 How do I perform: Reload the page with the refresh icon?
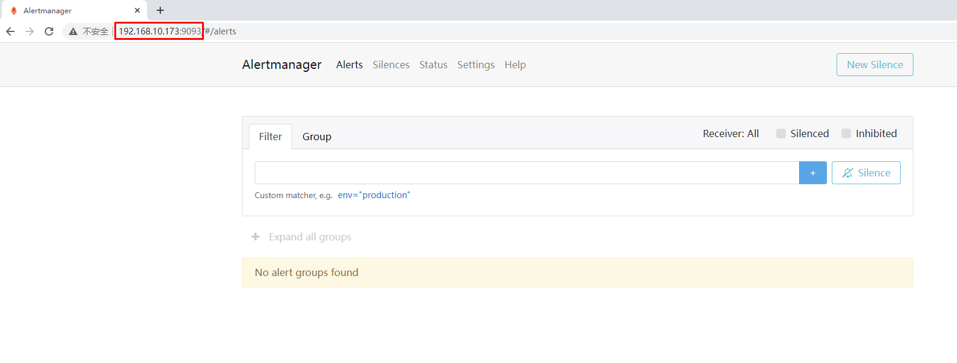(49, 31)
